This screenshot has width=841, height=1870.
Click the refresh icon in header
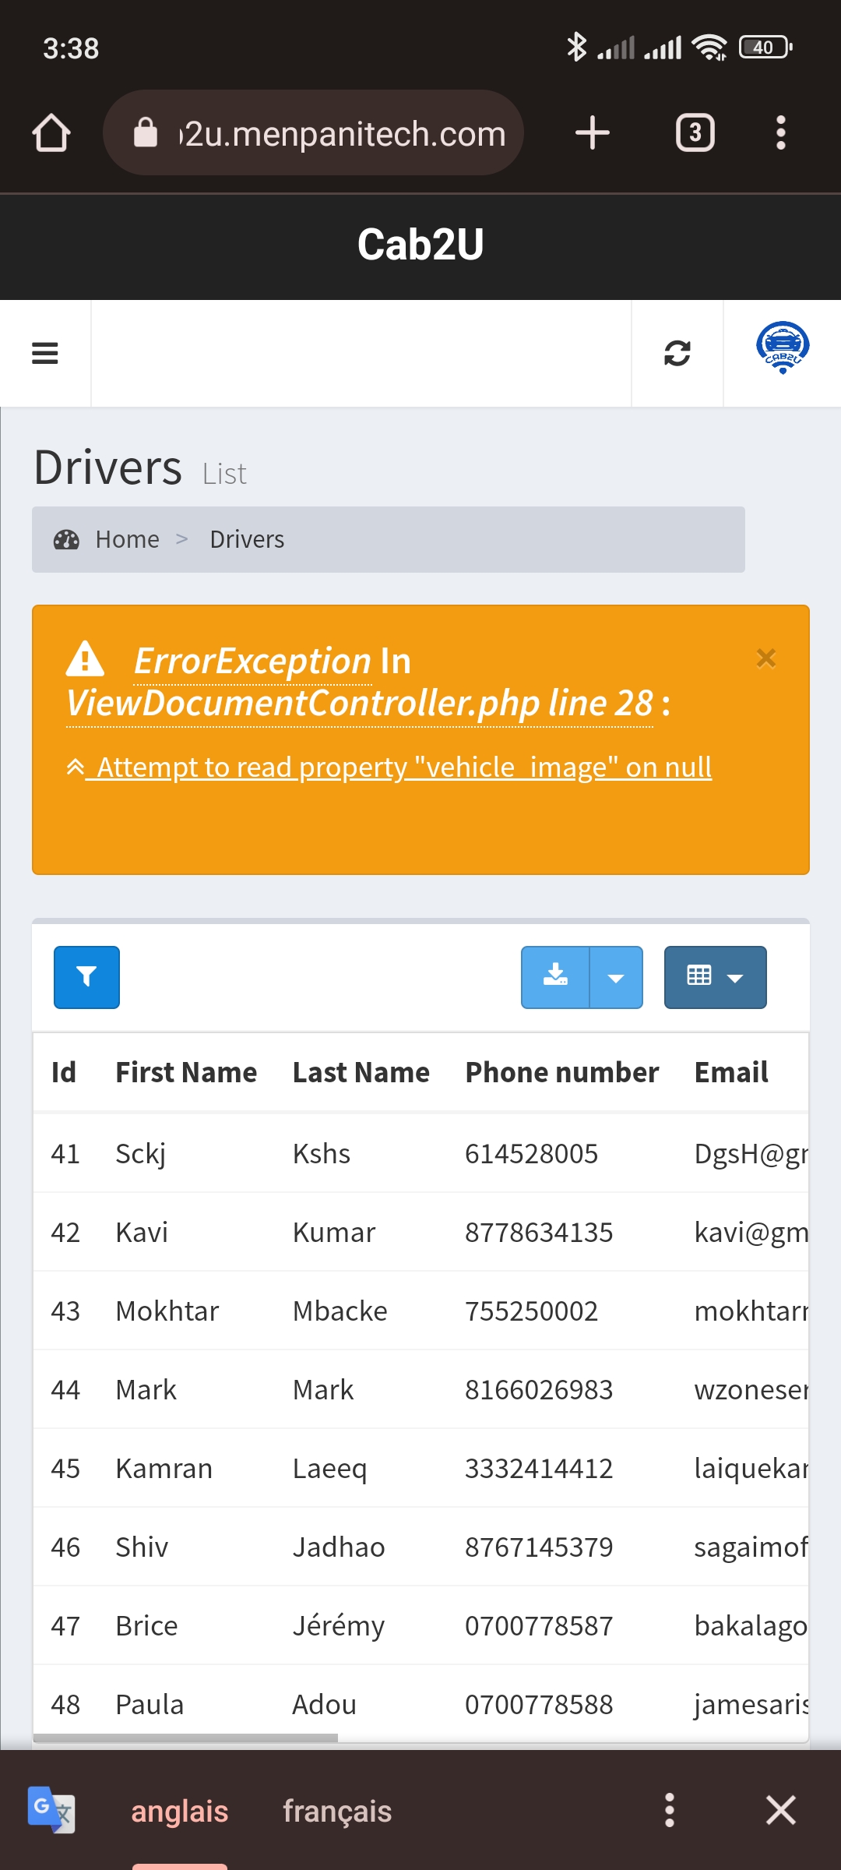(677, 354)
